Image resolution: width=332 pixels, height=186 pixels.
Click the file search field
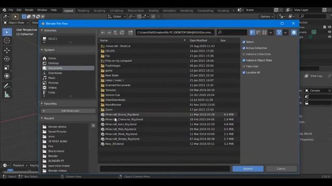pyautogui.click(x=232, y=33)
